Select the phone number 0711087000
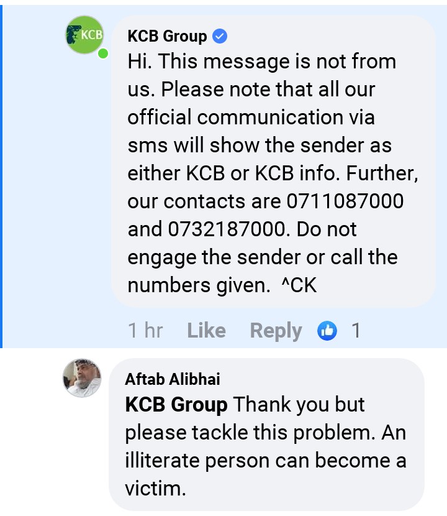This screenshot has width=447, height=516. [345, 201]
